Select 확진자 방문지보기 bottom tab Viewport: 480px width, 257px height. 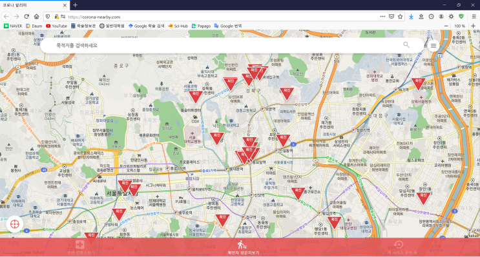(243, 247)
